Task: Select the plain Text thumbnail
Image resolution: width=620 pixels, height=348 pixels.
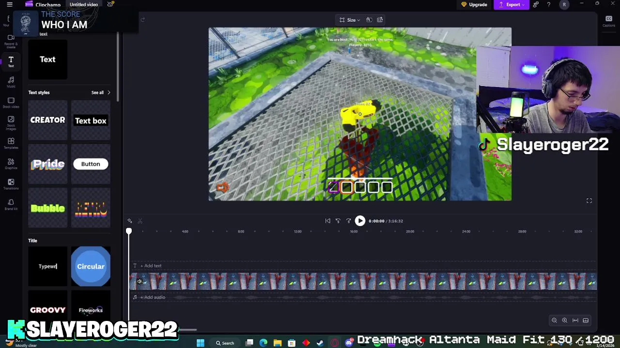Action: [x=47, y=59]
